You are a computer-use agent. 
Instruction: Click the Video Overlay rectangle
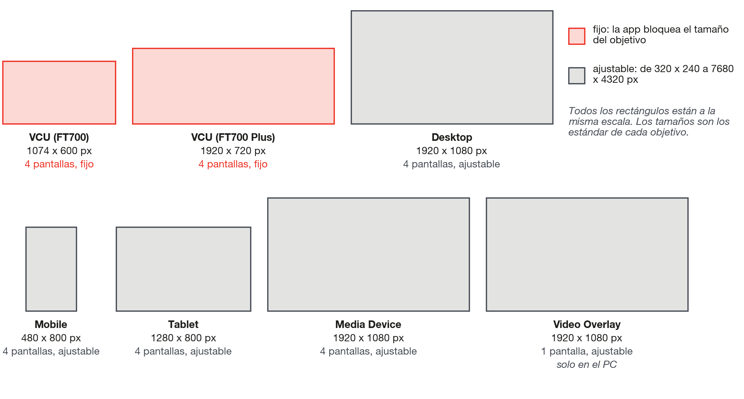click(x=587, y=254)
